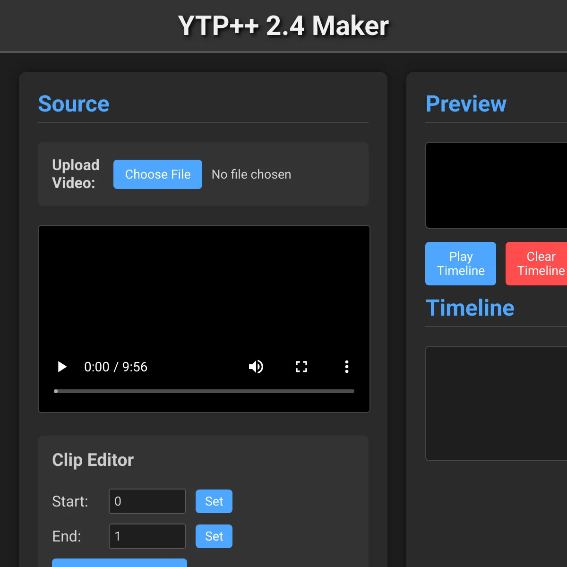Click the "Preview" heading
This screenshot has height=567, width=567.
coord(466,103)
